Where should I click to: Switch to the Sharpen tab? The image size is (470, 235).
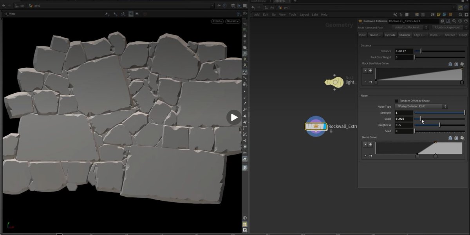coord(450,35)
